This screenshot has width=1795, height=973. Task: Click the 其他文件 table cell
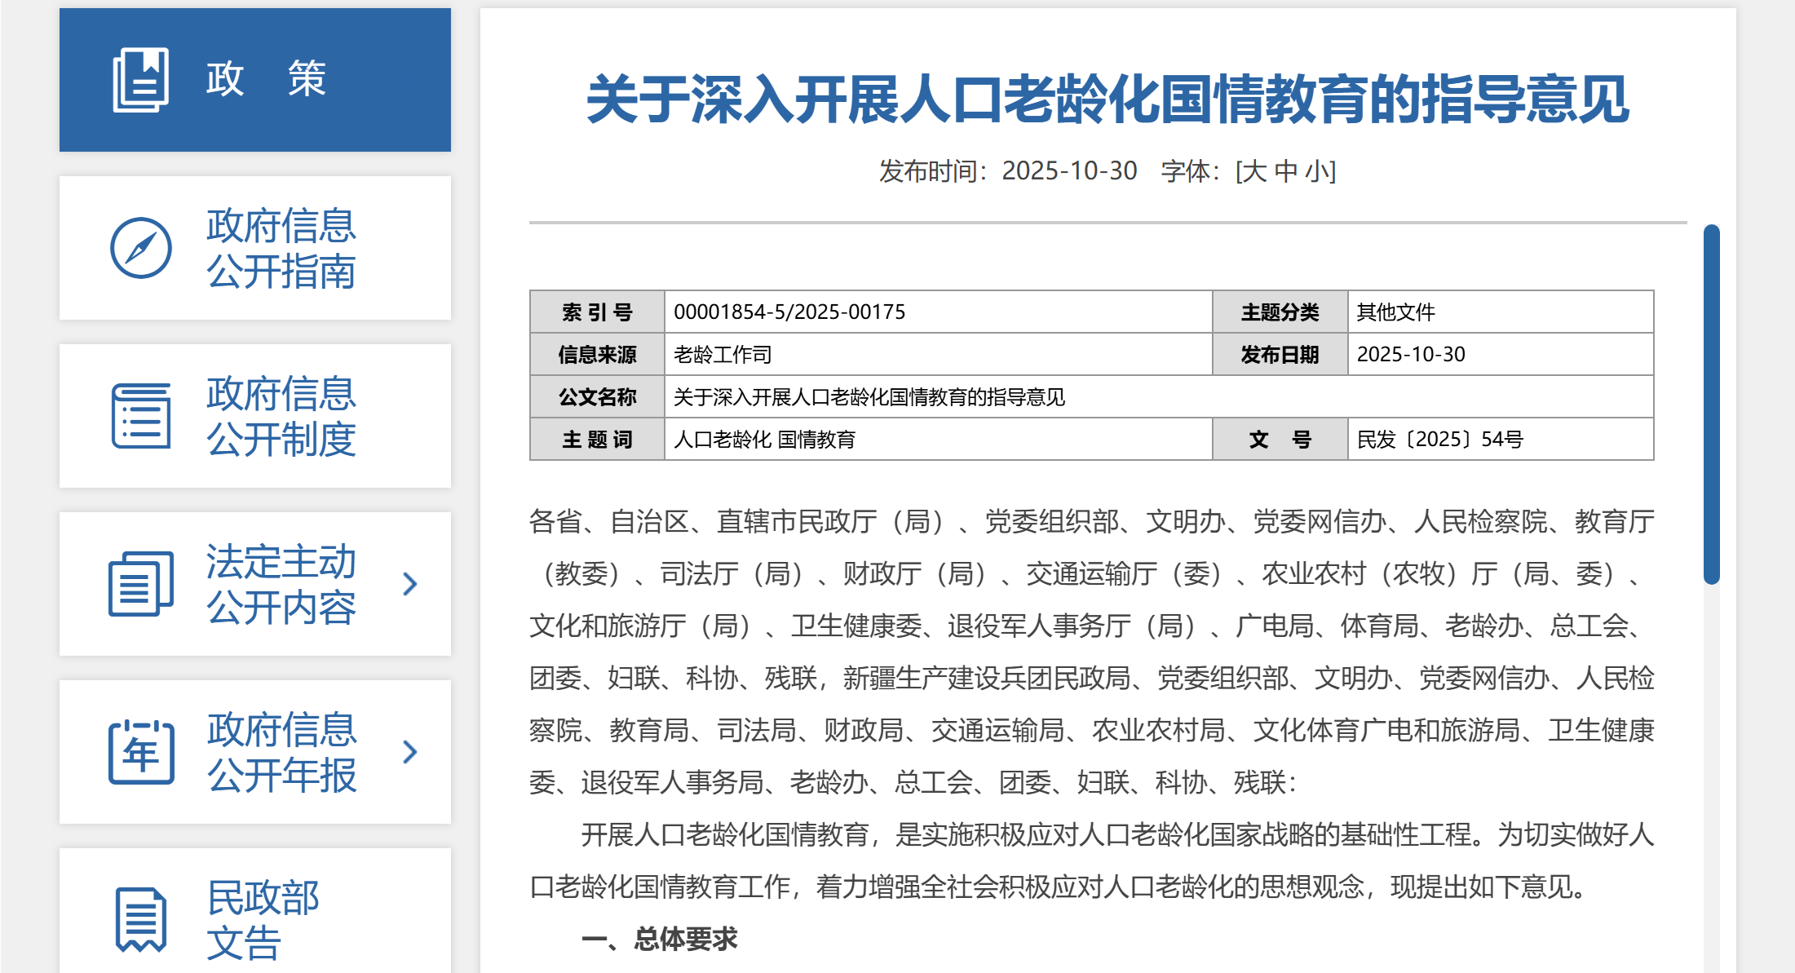[x=1501, y=312]
